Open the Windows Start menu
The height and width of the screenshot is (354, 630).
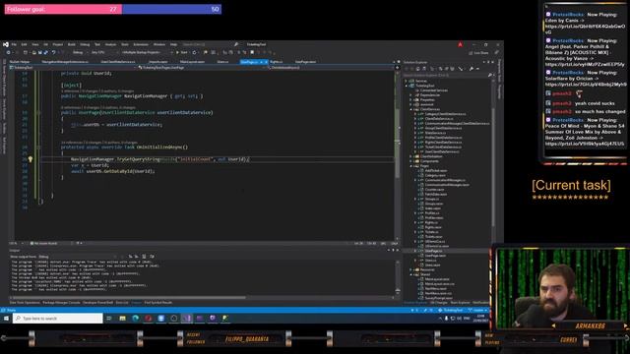click(x=6, y=319)
